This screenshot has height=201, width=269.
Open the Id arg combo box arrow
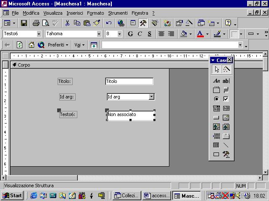pos(151,97)
